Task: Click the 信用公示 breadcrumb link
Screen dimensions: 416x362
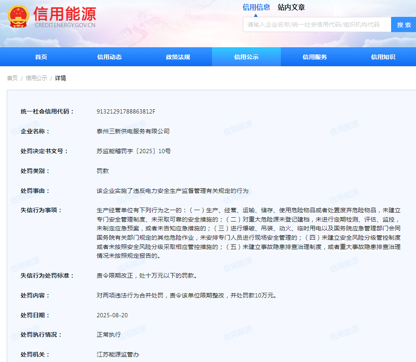Action: pyautogui.click(x=36, y=78)
